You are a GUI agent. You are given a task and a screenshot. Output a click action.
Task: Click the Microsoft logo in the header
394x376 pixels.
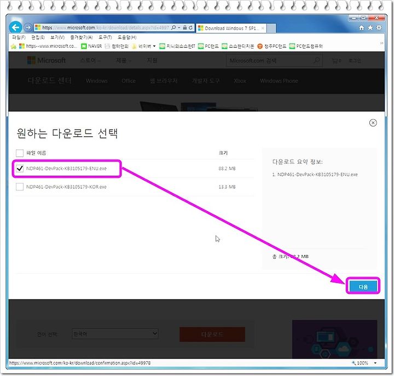coord(47,60)
